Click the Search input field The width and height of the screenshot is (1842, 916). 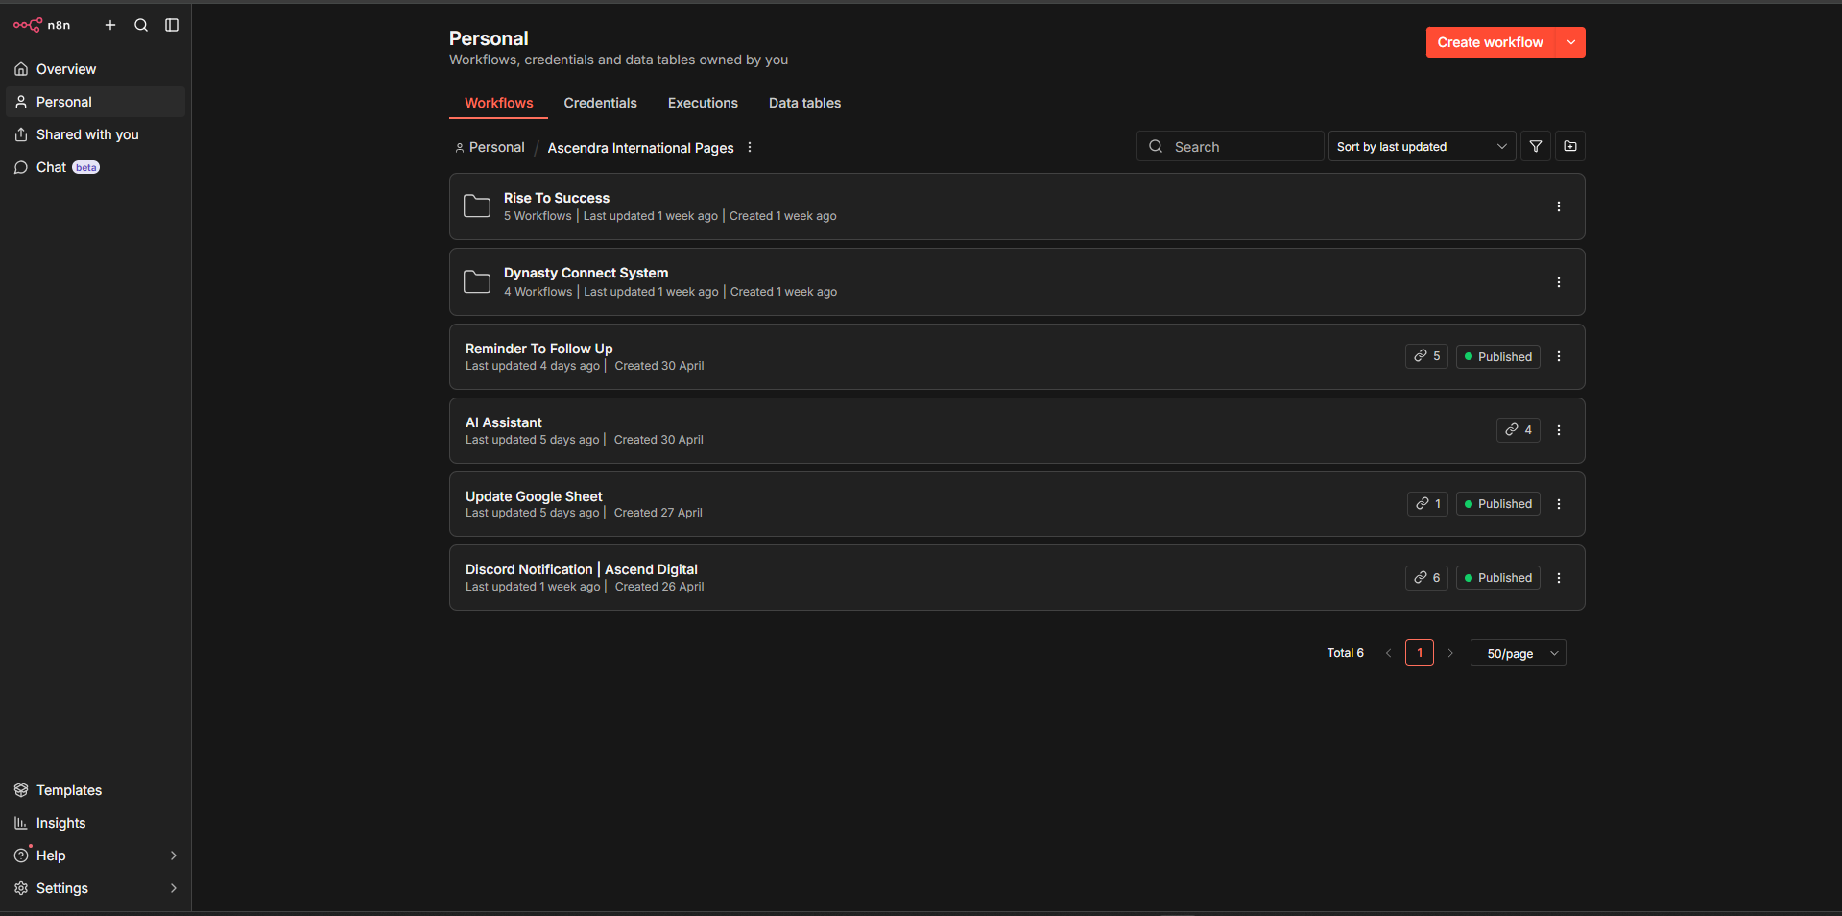[1230, 146]
